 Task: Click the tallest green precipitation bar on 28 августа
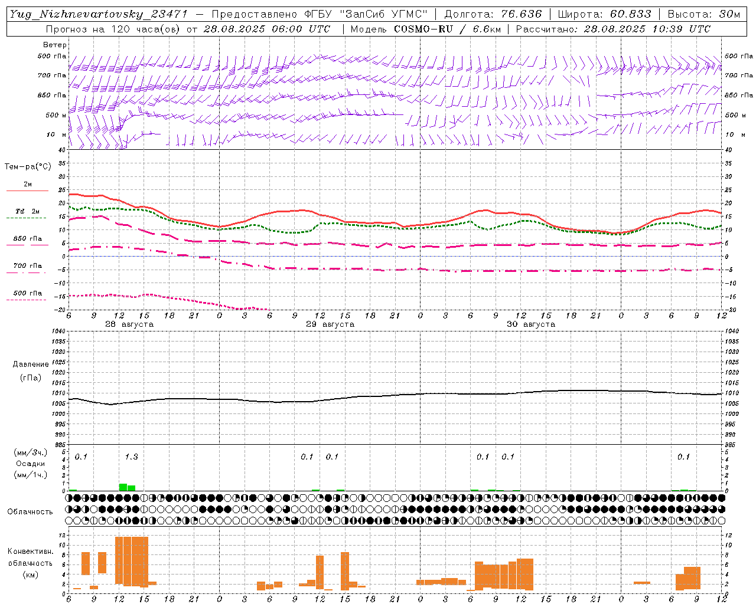123,487
